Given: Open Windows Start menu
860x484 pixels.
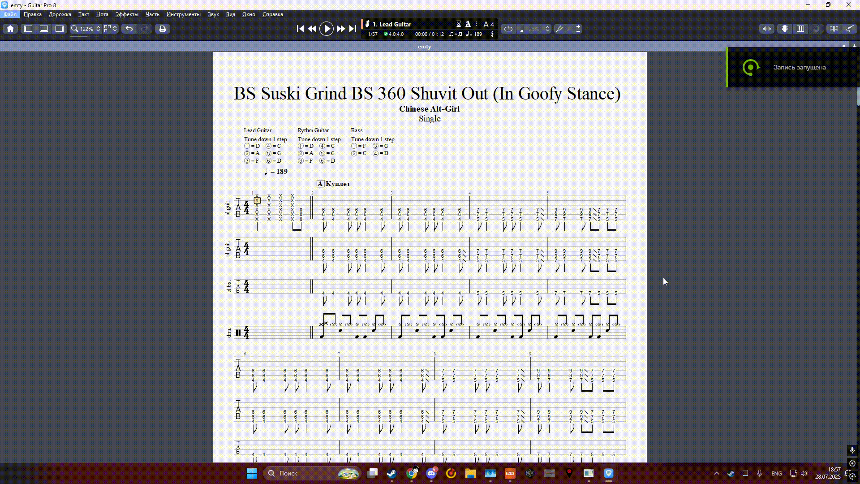Looking at the screenshot, I should [252, 473].
